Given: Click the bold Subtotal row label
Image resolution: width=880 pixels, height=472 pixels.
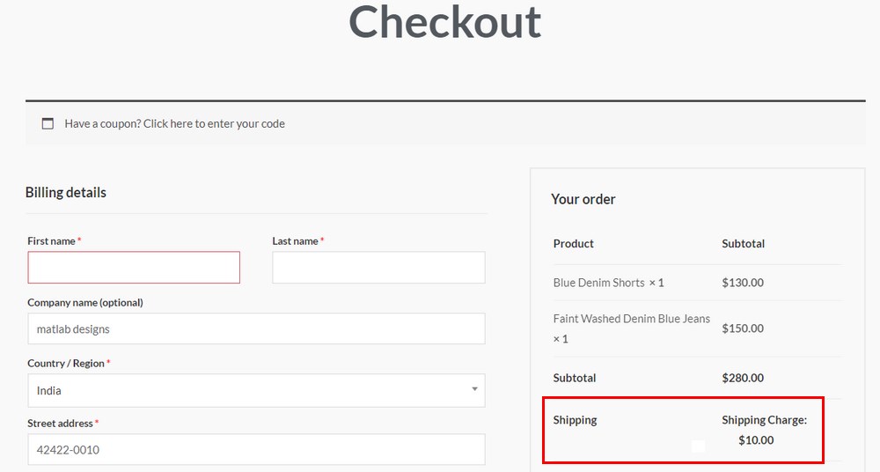Looking at the screenshot, I should tap(574, 378).
